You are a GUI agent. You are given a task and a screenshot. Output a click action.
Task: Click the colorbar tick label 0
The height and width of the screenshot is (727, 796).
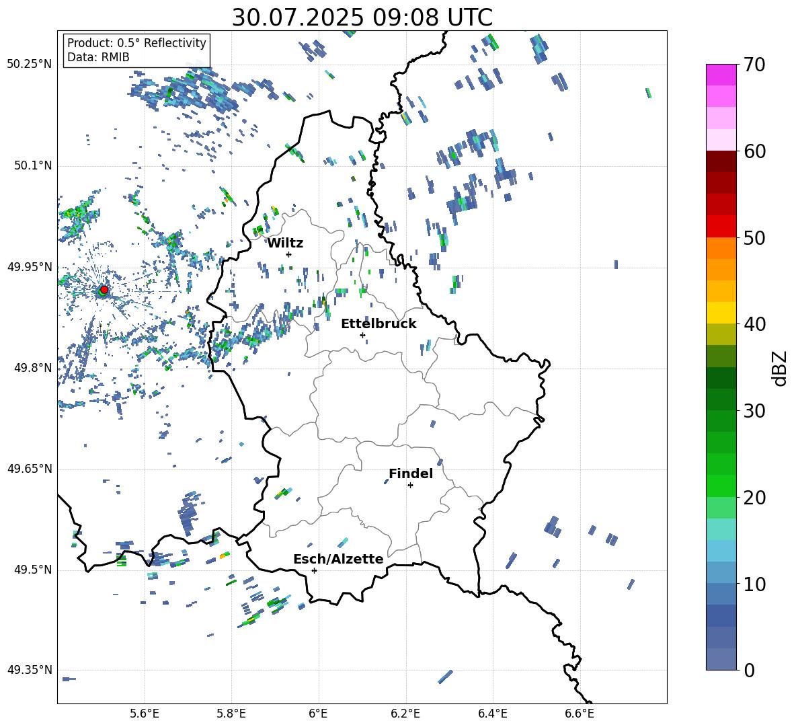click(749, 671)
